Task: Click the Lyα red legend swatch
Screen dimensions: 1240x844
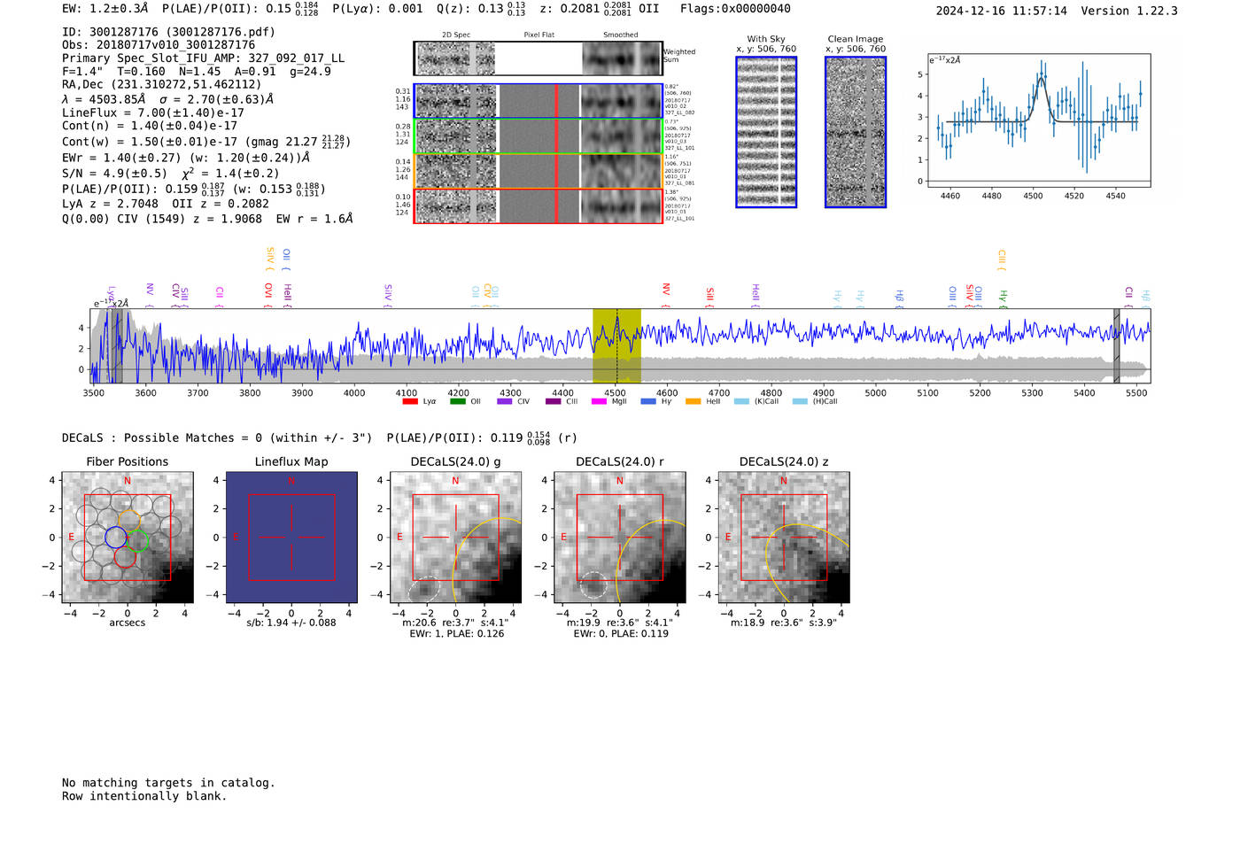Action: pyautogui.click(x=409, y=401)
